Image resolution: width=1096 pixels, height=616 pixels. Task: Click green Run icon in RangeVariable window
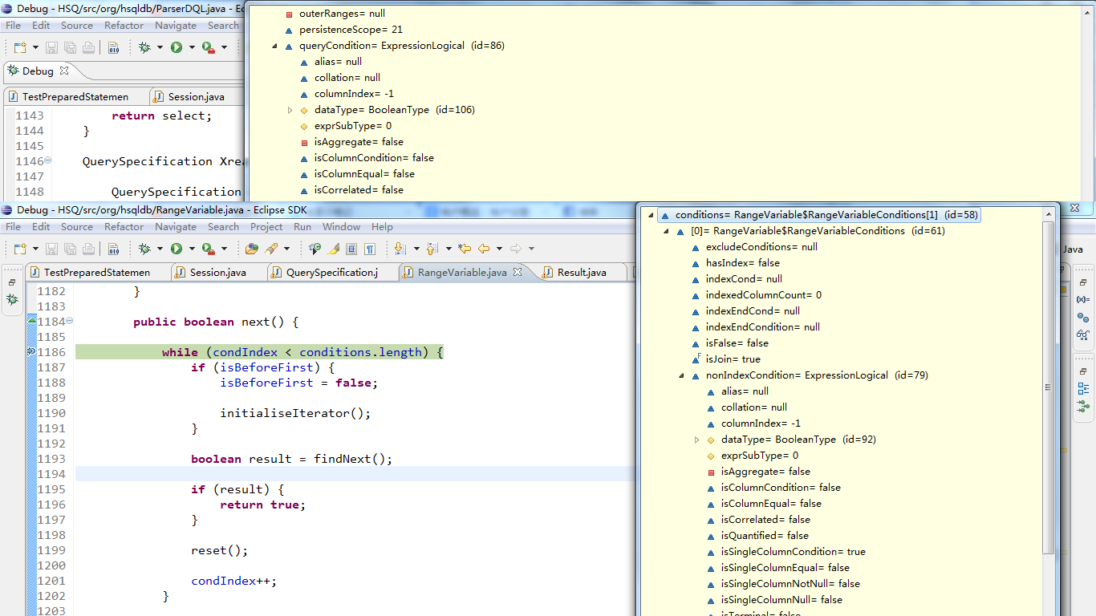pyautogui.click(x=176, y=249)
